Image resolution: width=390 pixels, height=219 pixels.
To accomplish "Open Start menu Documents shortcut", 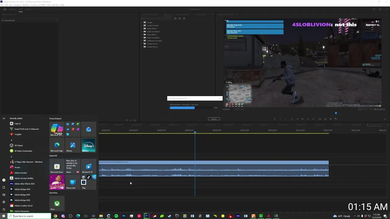I will (x=4, y=187).
